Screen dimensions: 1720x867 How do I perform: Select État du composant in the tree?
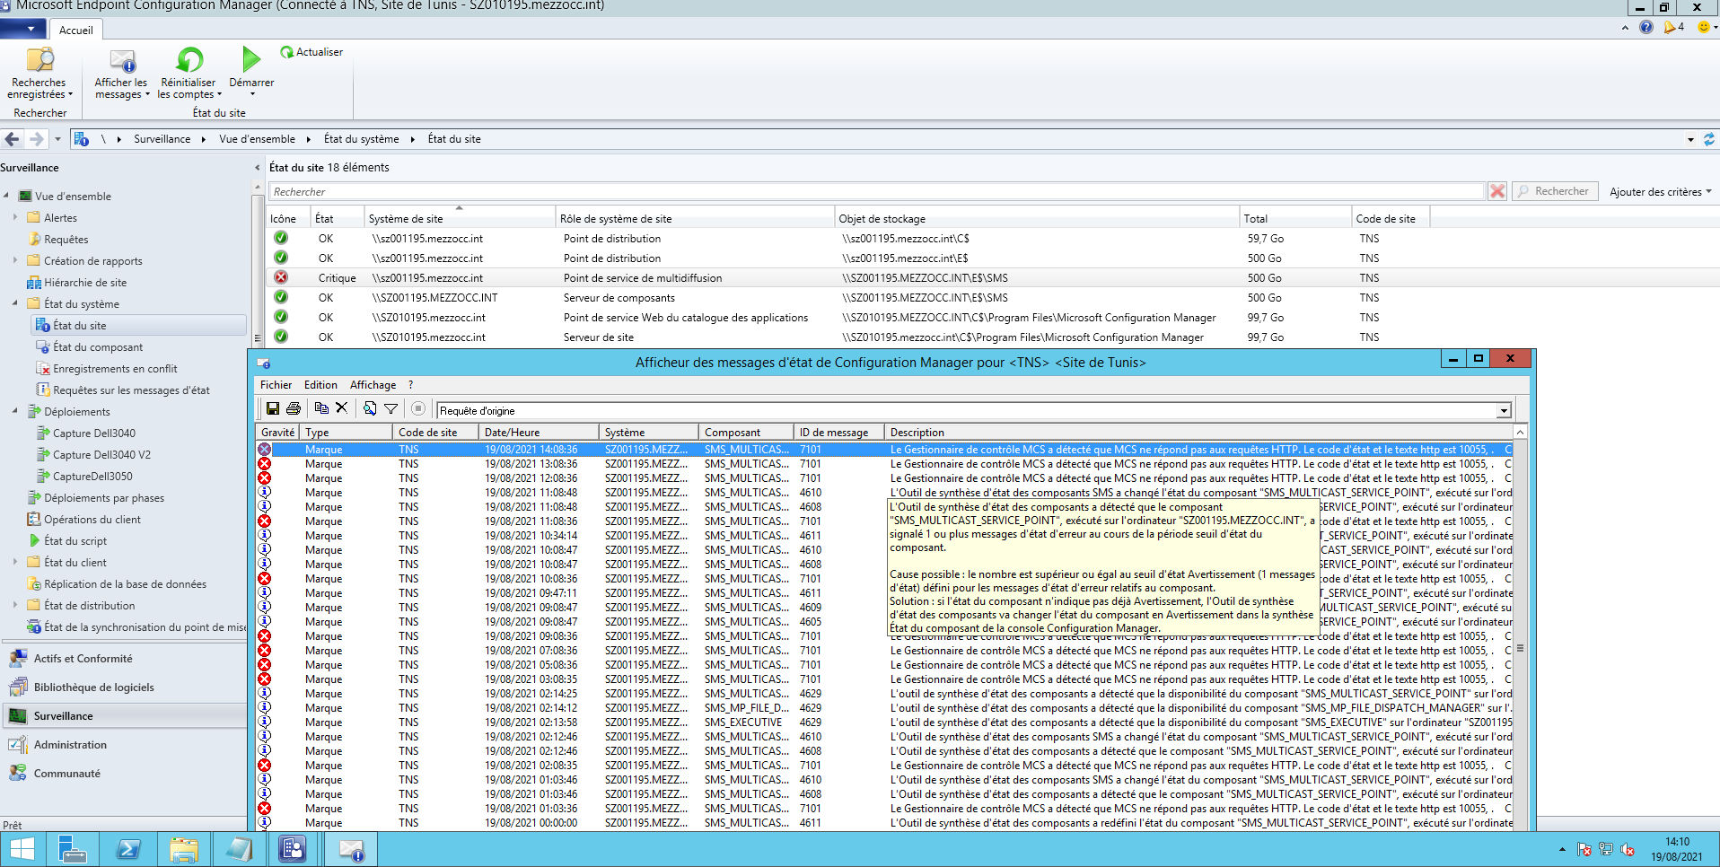[97, 346]
